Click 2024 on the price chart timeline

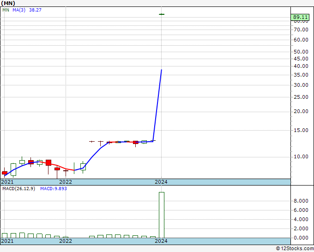161,182
